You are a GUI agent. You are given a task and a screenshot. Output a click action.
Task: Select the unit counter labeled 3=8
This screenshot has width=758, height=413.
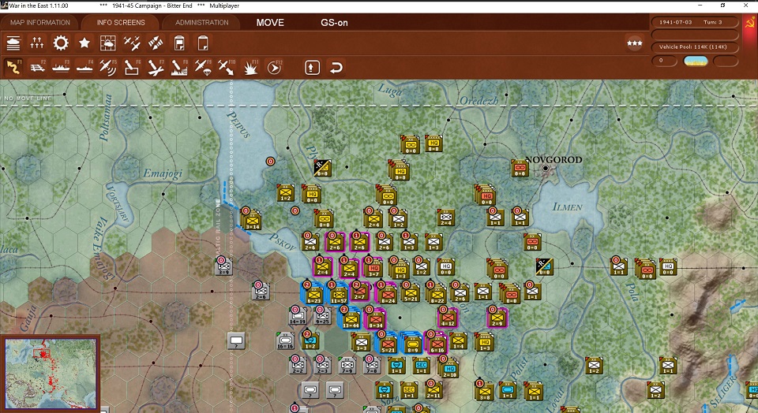click(x=484, y=391)
